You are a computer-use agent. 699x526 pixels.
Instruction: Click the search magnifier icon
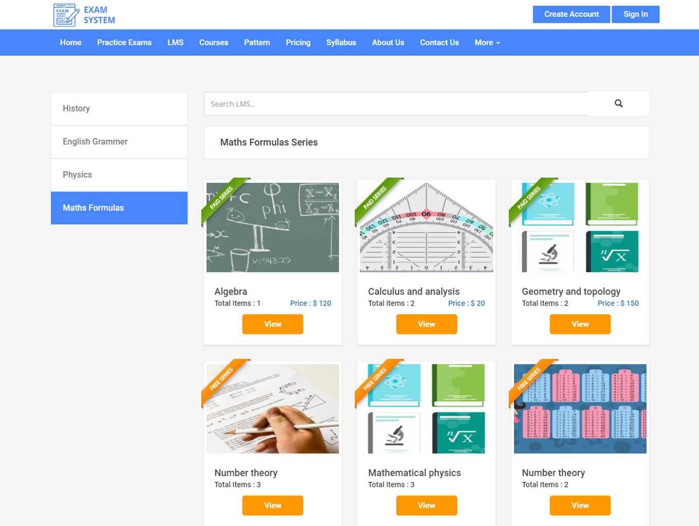click(618, 103)
